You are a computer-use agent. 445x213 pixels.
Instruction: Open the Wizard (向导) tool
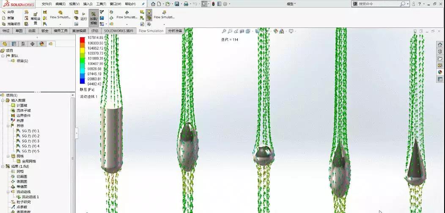[8, 12]
